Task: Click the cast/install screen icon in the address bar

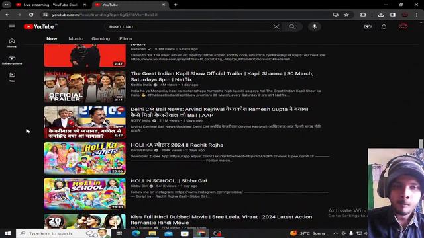Action: (x=336, y=15)
